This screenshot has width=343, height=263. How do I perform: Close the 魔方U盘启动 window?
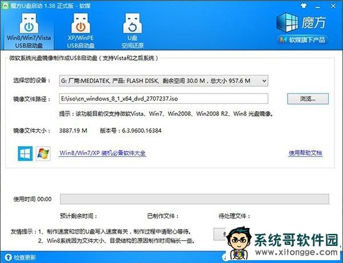[333, 6]
